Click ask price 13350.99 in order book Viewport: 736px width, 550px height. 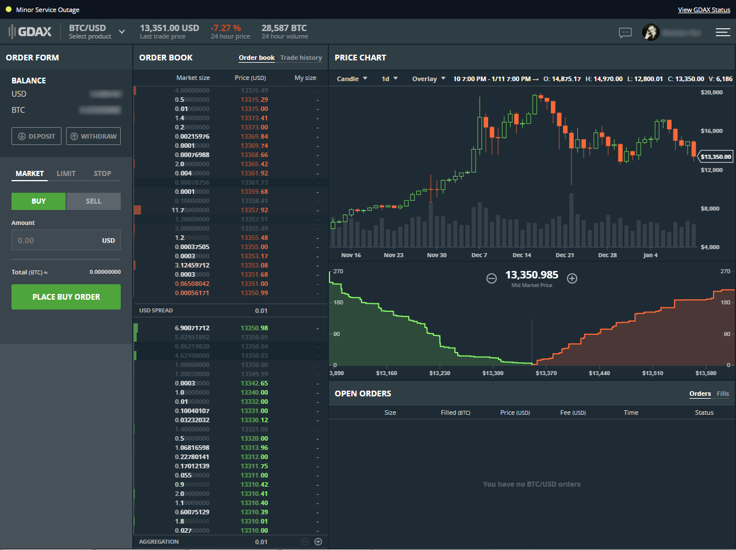[x=254, y=293]
